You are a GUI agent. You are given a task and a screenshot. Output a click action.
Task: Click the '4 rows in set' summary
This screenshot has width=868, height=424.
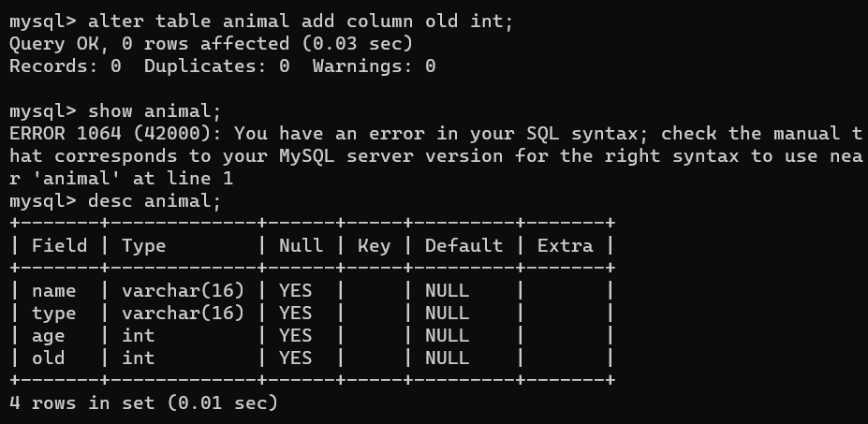(143, 403)
